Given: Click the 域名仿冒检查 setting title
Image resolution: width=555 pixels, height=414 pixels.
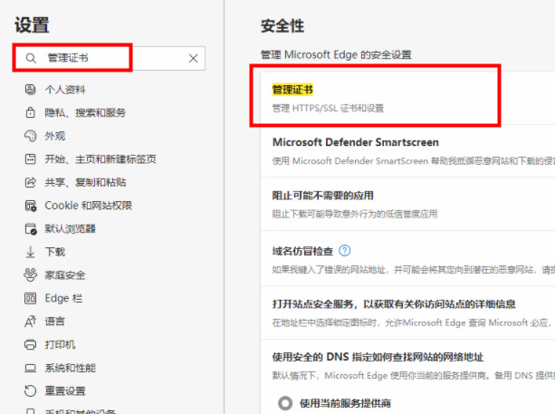Looking at the screenshot, I should click(302, 251).
